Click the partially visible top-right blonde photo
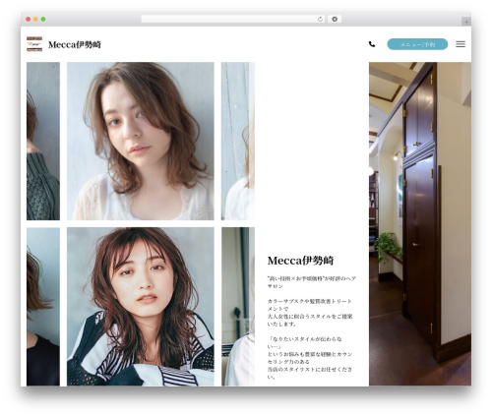This screenshot has width=492, height=416. (238, 141)
